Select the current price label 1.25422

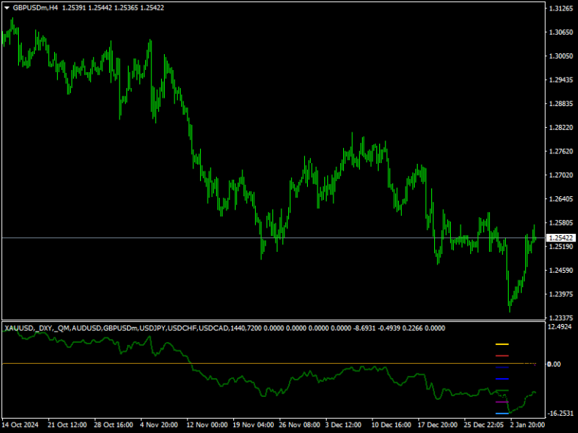pyautogui.click(x=561, y=238)
